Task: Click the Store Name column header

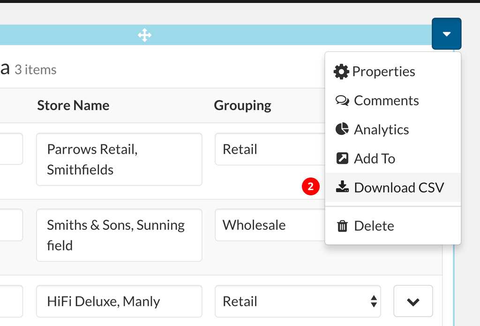Action: click(73, 105)
